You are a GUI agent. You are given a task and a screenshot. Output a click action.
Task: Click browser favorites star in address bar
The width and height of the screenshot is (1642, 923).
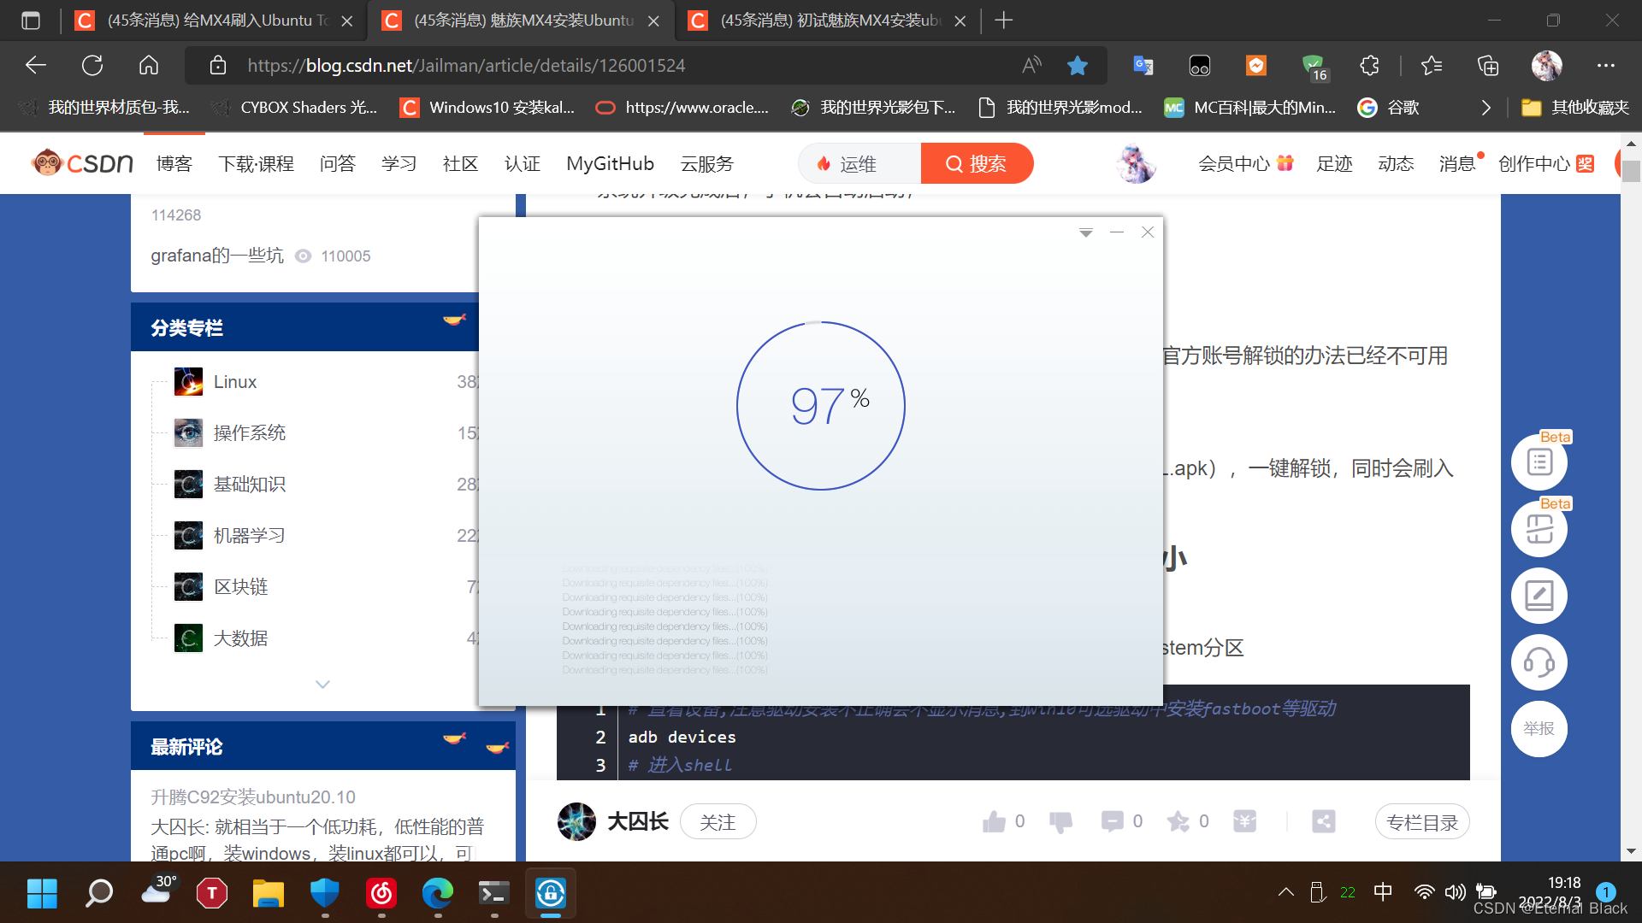click(x=1078, y=66)
